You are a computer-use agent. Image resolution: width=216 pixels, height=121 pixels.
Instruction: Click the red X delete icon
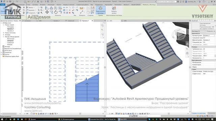[x=70, y=13]
